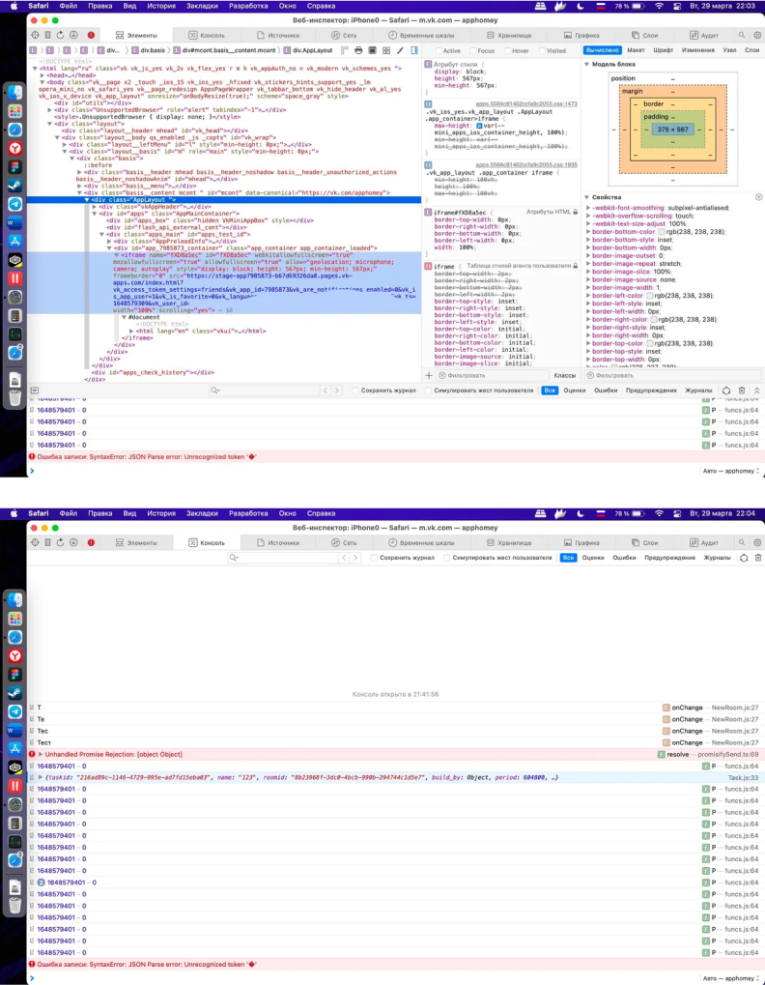This screenshot has height=985, width=765.
Task: Toggle details sidebar icon in DOM breadcrumb bar
Action: [414, 50]
